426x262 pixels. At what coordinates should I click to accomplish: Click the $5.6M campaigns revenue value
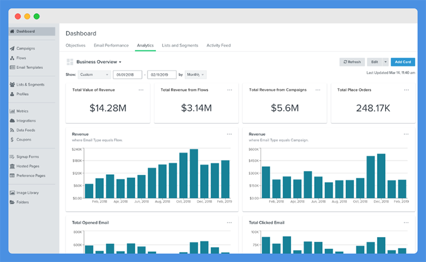[x=285, y=108]
